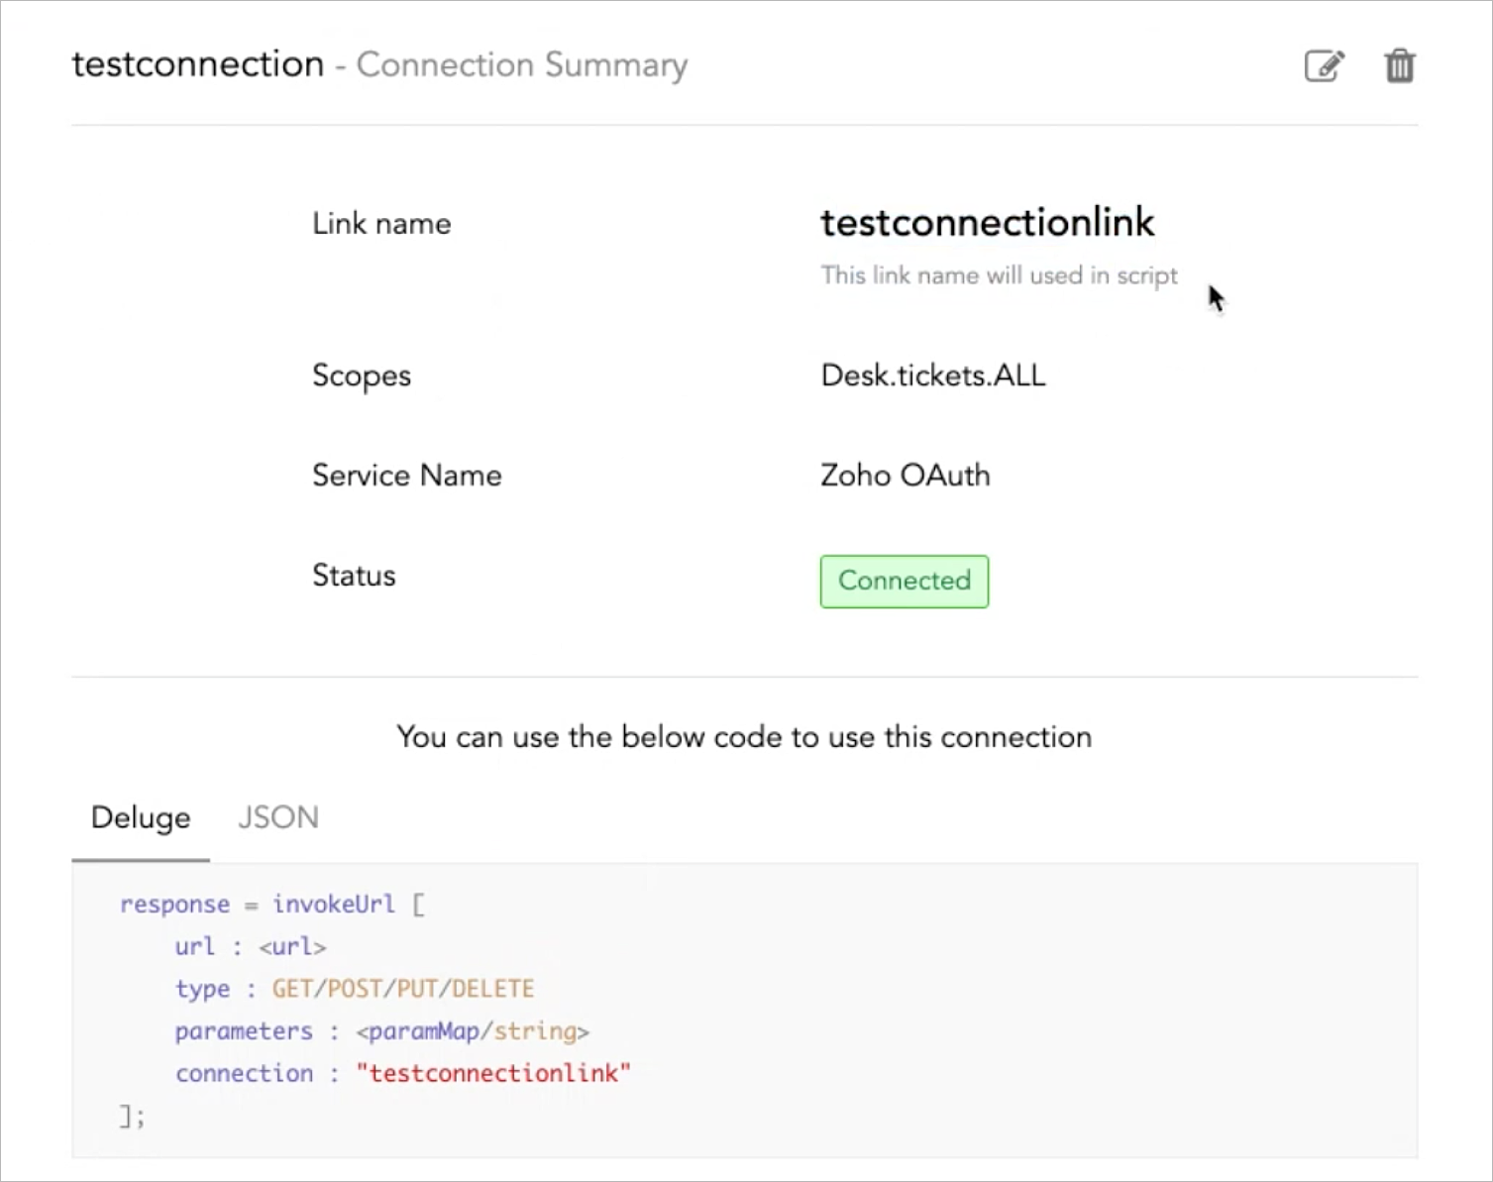
Task: Click the delete connection trash icon
Action: click(1399, 66)
